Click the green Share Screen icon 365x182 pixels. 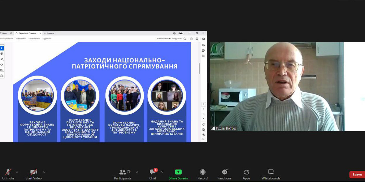178,172
